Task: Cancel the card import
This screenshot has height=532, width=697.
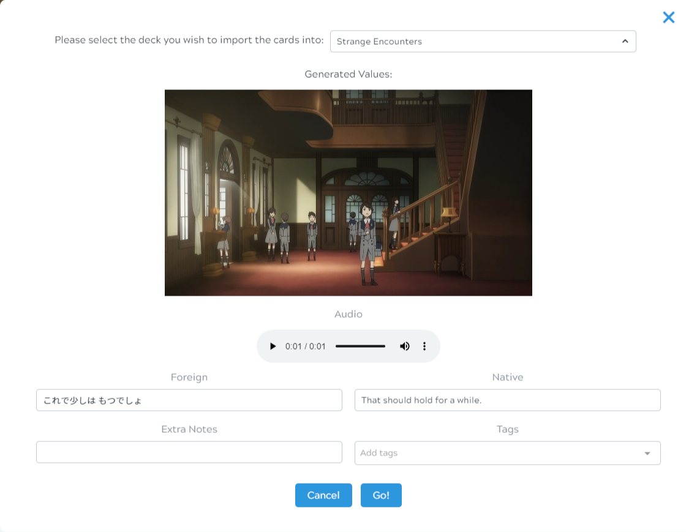Action: coord(323,495)
